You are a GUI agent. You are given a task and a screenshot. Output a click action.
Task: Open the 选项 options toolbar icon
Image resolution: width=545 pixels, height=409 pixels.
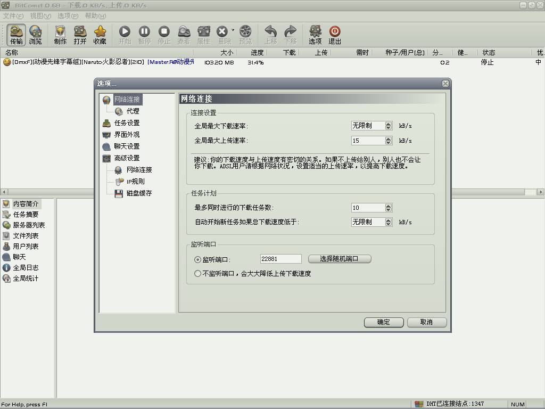(315, 35)
